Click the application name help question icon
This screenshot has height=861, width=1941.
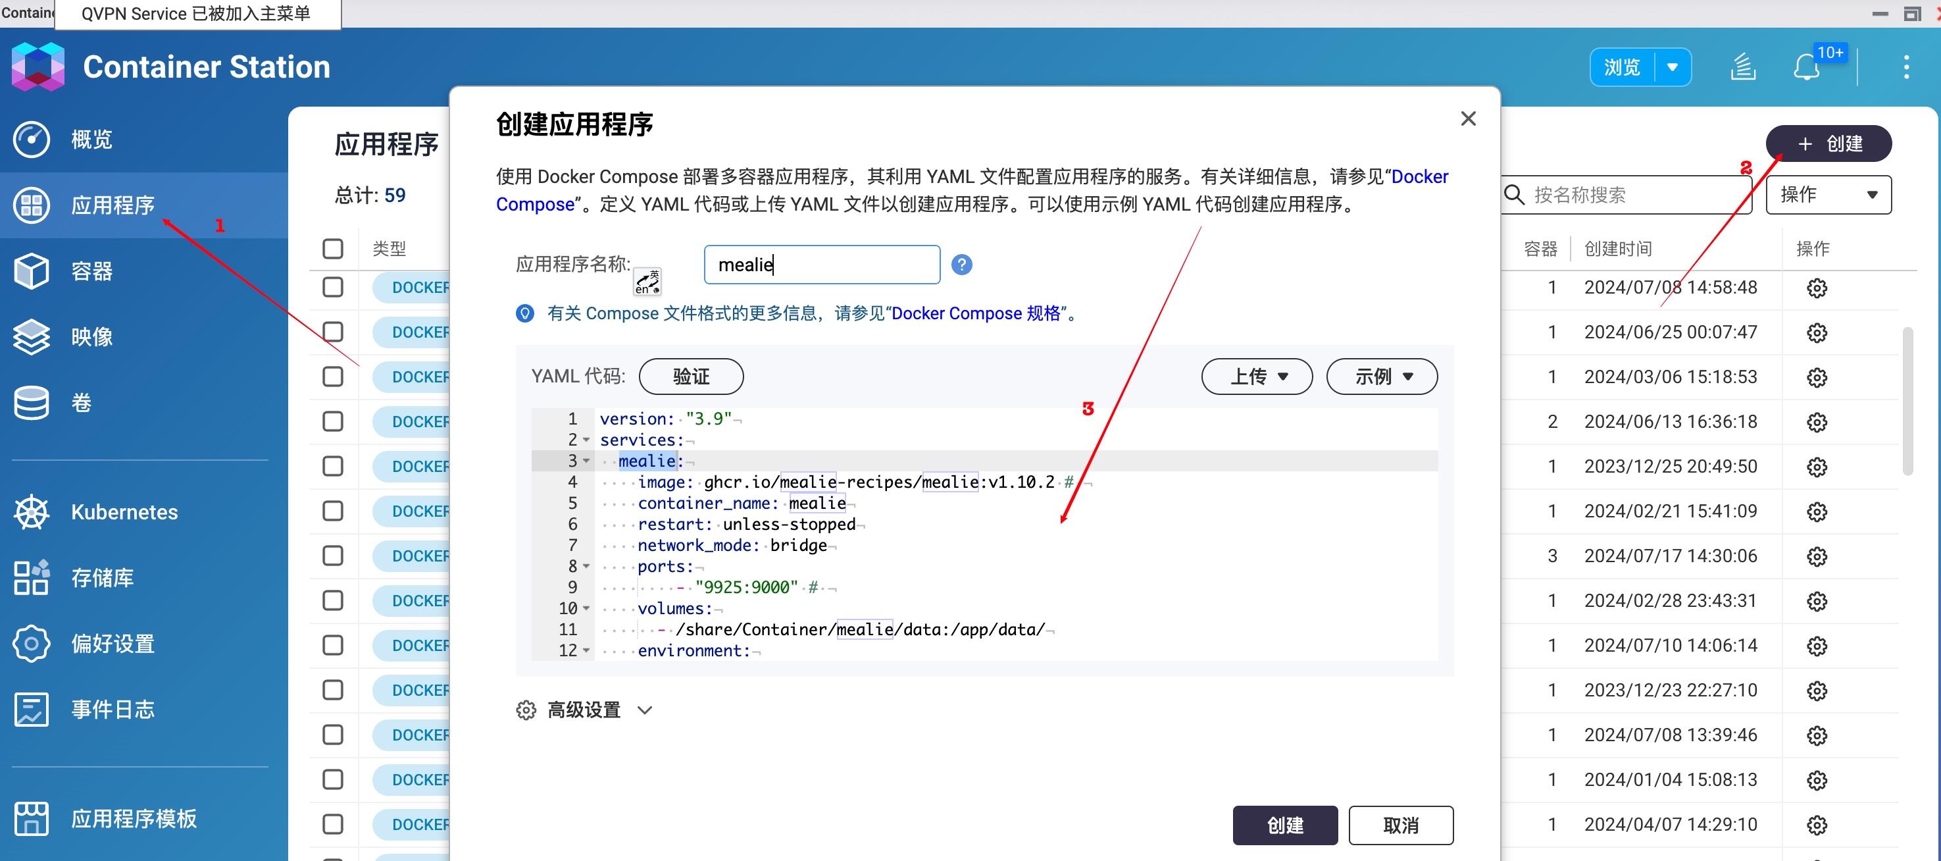click(x=961, y=265)
